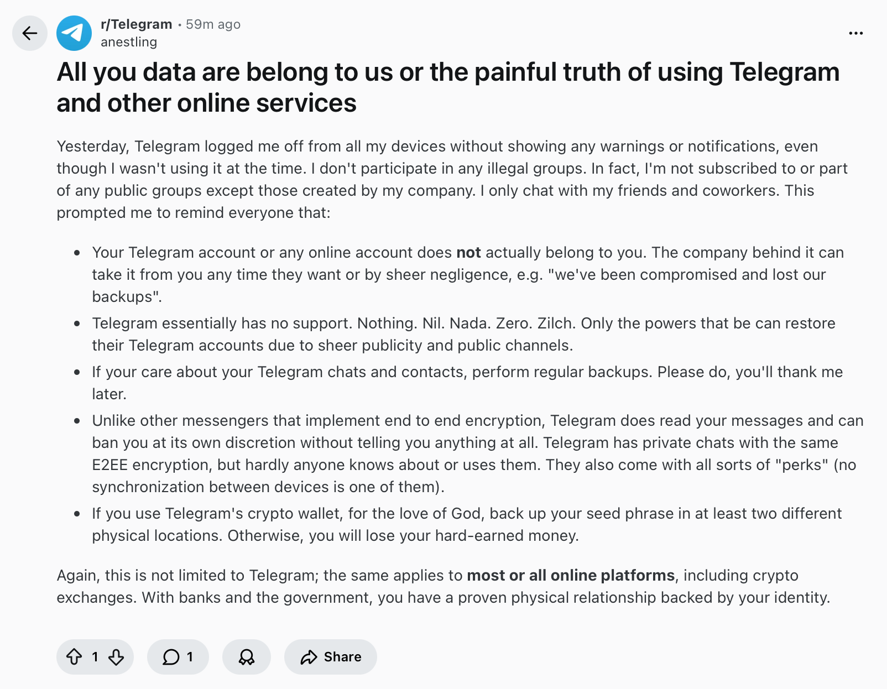Go to the r/Telegram community link
Screen dimensions: 887x689
coord(136,24)
